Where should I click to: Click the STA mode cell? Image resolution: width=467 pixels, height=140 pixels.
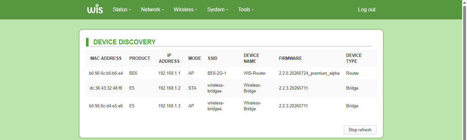click(x=192, y=88)
